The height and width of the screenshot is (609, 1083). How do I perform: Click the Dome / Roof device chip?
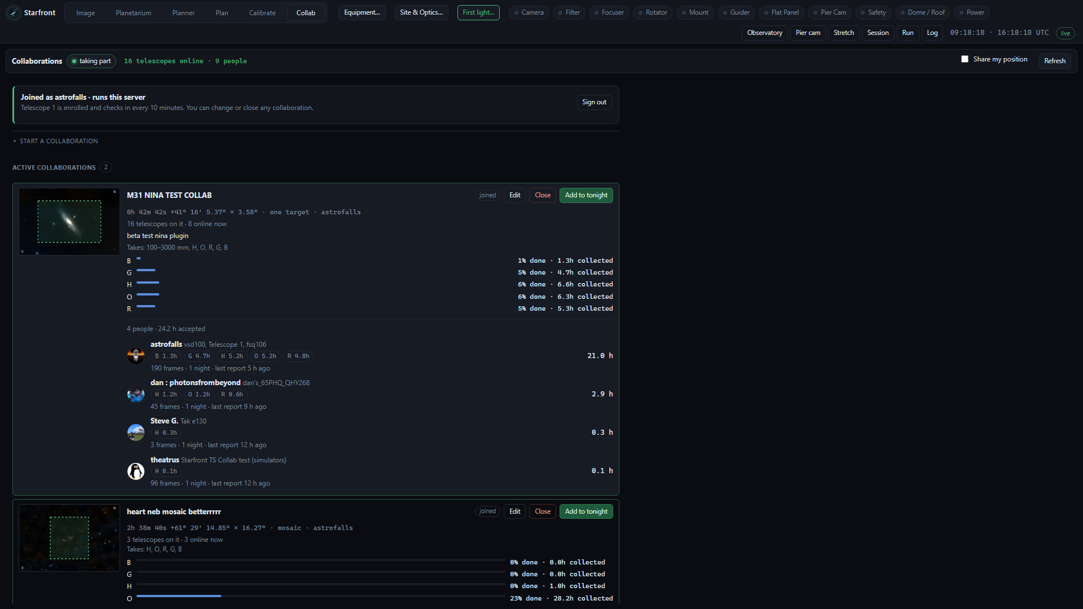(x=922, y=12)
